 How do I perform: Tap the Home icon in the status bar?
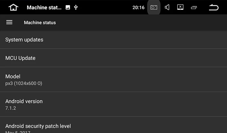[13, 7]
